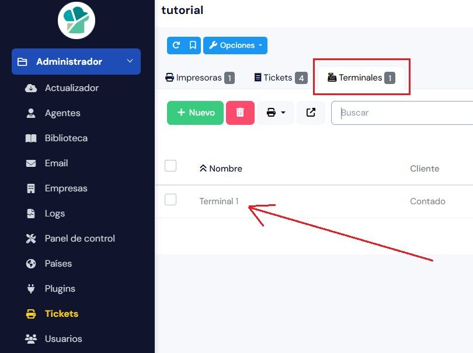Click the red trash delete icon

pos(240,113)
